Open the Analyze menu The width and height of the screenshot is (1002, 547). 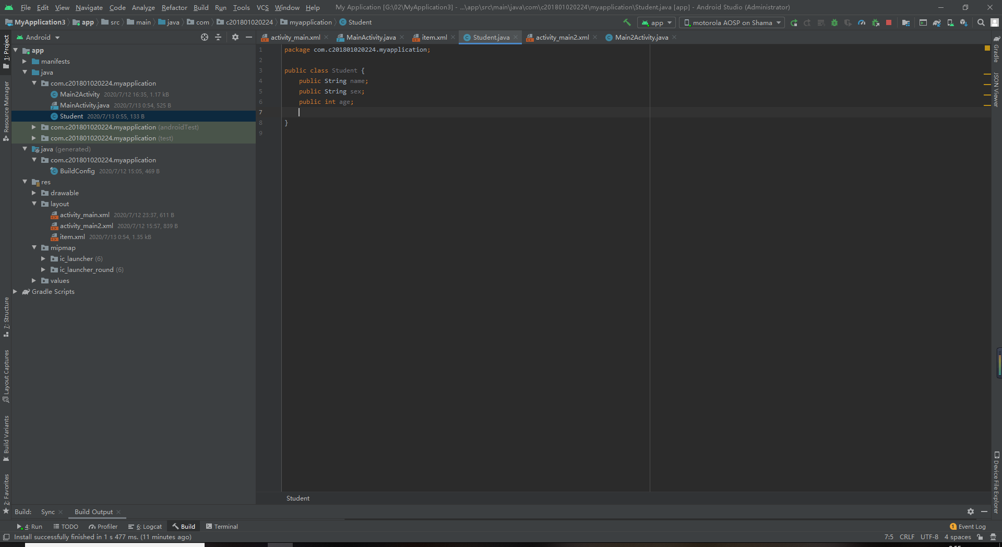(143, 7)
